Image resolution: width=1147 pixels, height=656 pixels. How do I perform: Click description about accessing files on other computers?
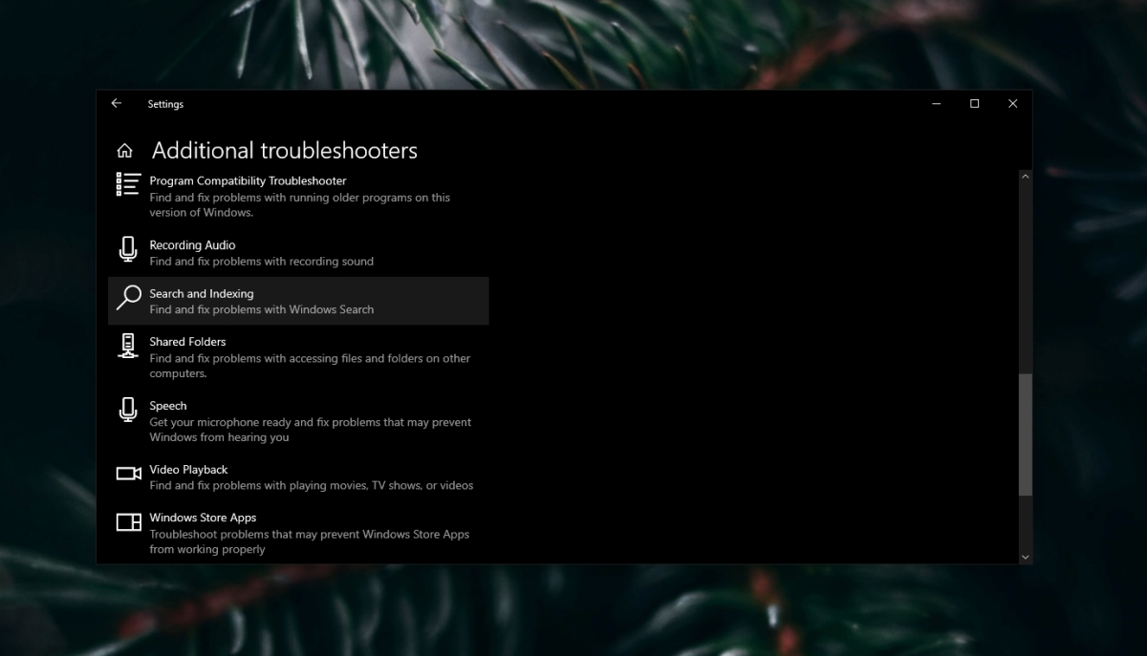coord(310,366)
